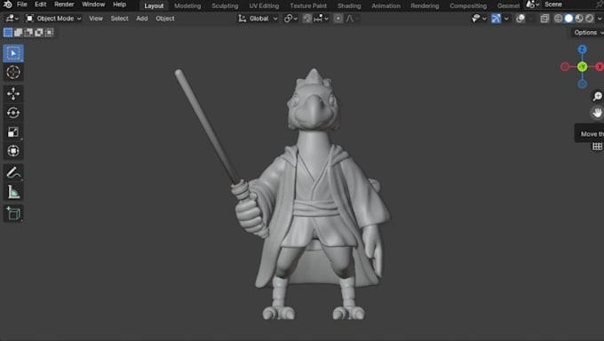Switch to rendered viewport shading
Image resolution: width=604 pixels, height=341 pixels.
[590, 19]
